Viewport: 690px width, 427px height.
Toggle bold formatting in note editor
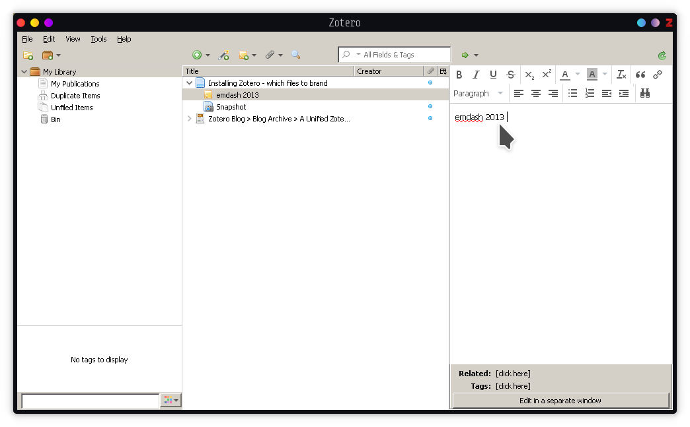459,75
